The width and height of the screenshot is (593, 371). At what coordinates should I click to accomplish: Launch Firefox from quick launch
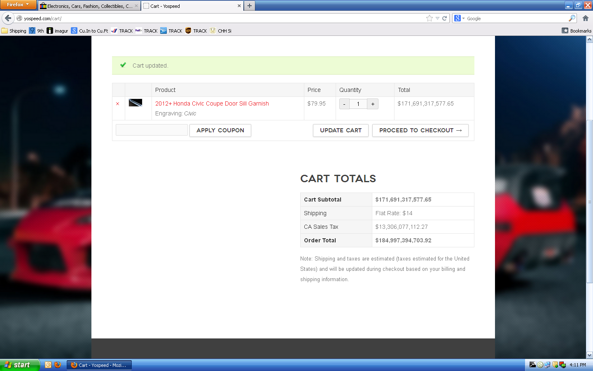(58, 365)
